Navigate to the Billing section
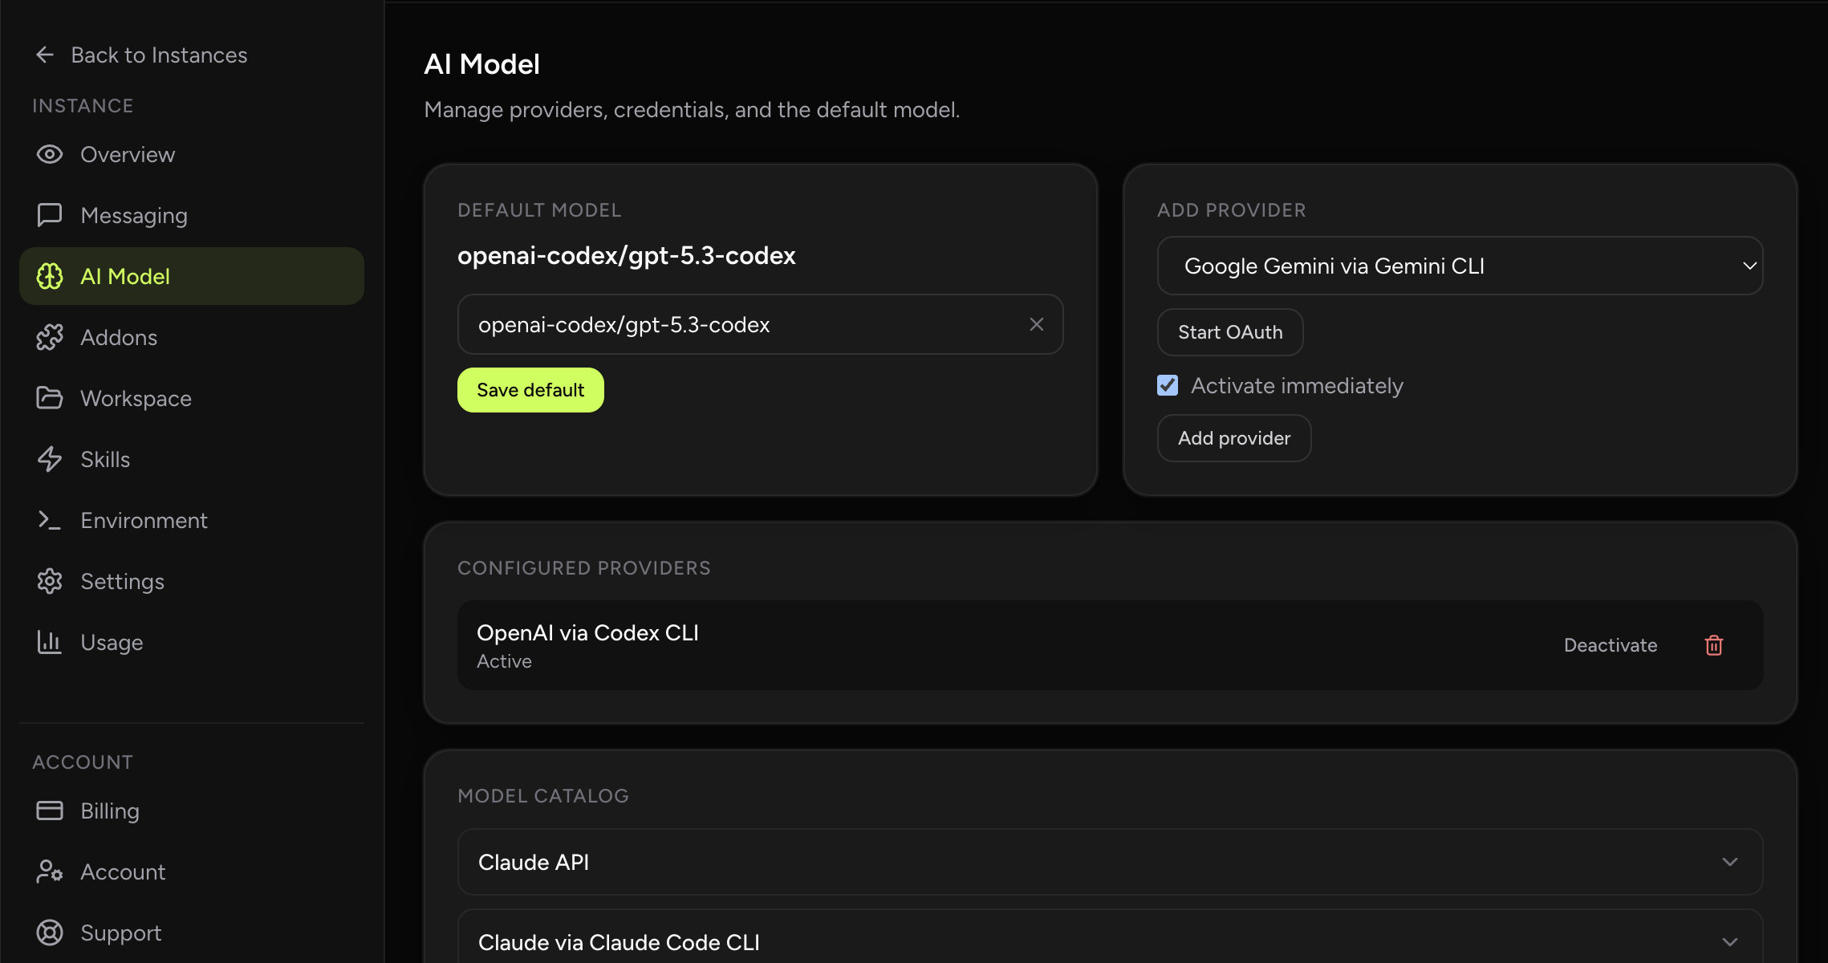Image resolution: width=1828 pixels, height=963 pixels. pyautogui.click(x=110, y=811)
